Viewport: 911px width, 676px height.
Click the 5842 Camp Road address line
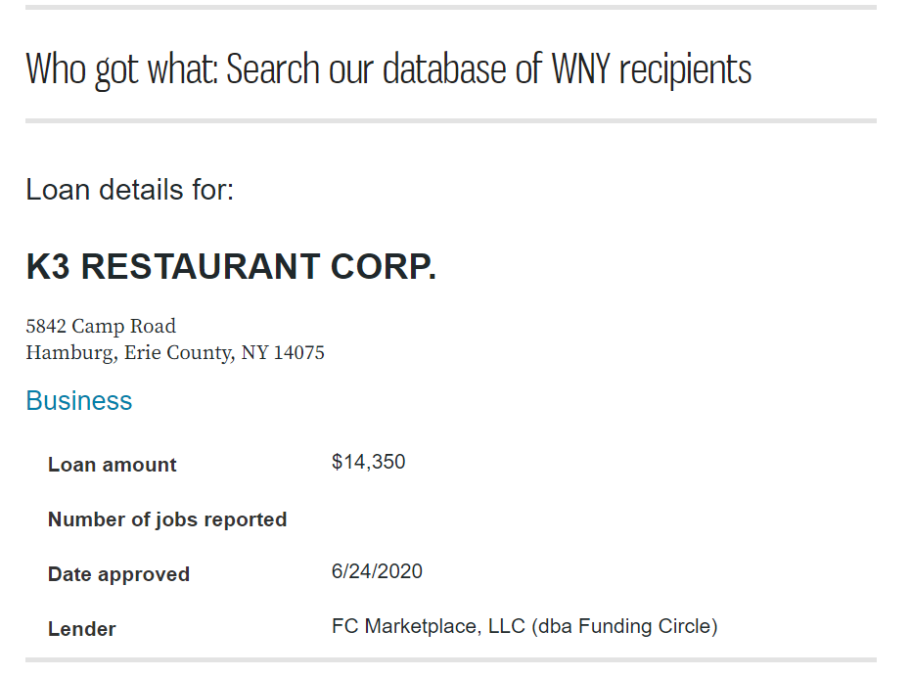click(101, 326)
